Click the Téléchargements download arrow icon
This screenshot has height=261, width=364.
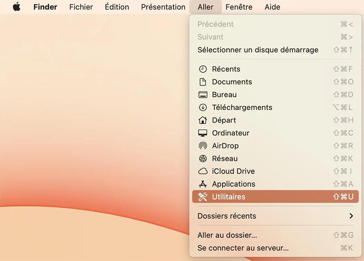(x=203, y=107)
